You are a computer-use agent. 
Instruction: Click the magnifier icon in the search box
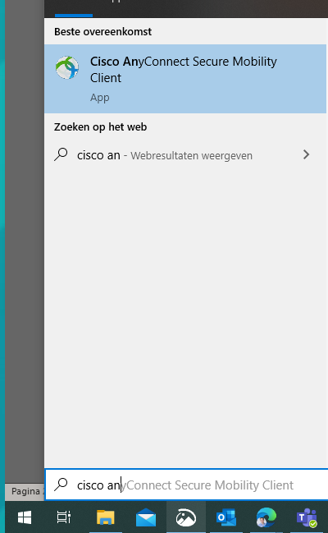pos(61,484)
